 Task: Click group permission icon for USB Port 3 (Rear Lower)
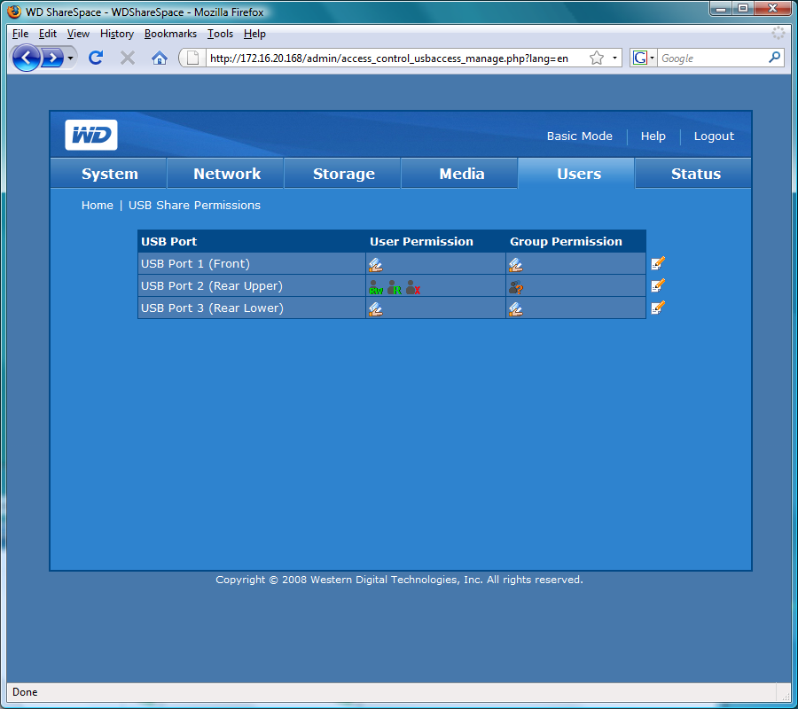pos(515,308)
